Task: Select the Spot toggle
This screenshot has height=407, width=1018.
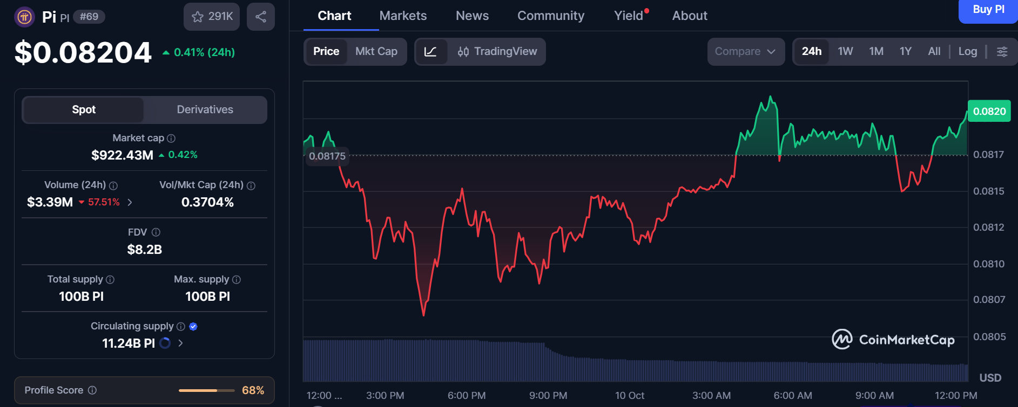Action: click(84, 110)
